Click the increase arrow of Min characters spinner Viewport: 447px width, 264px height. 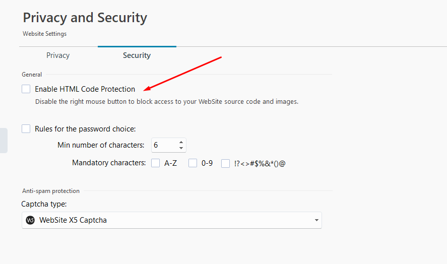coord(181,142)
